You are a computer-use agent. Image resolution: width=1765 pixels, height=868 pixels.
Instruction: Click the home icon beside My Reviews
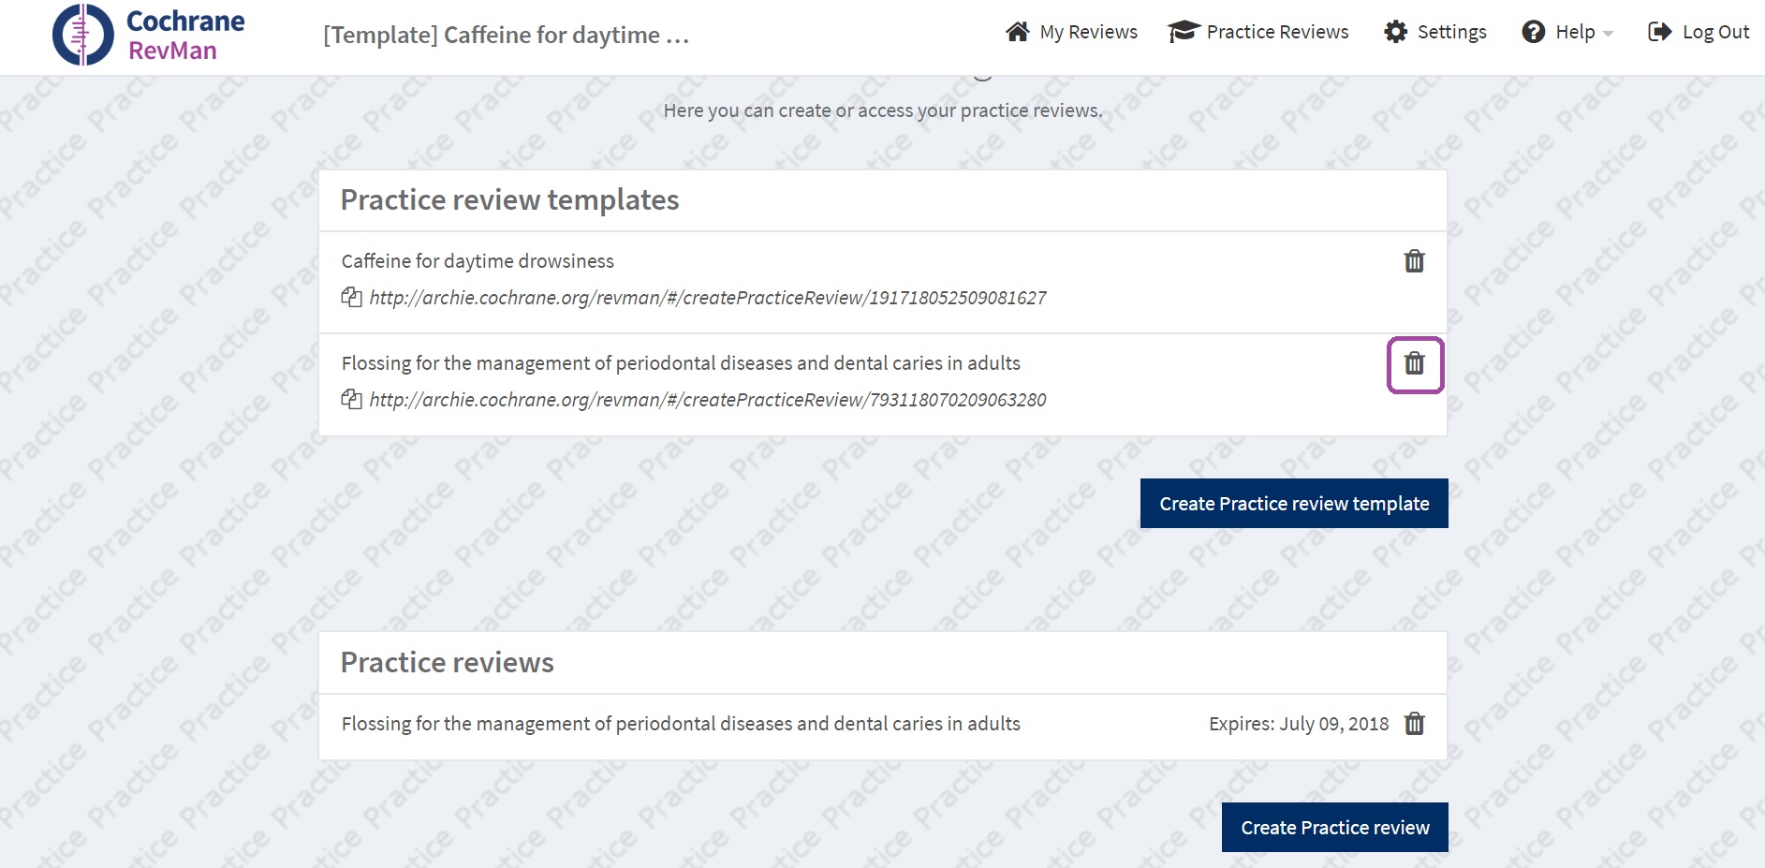1017,32
